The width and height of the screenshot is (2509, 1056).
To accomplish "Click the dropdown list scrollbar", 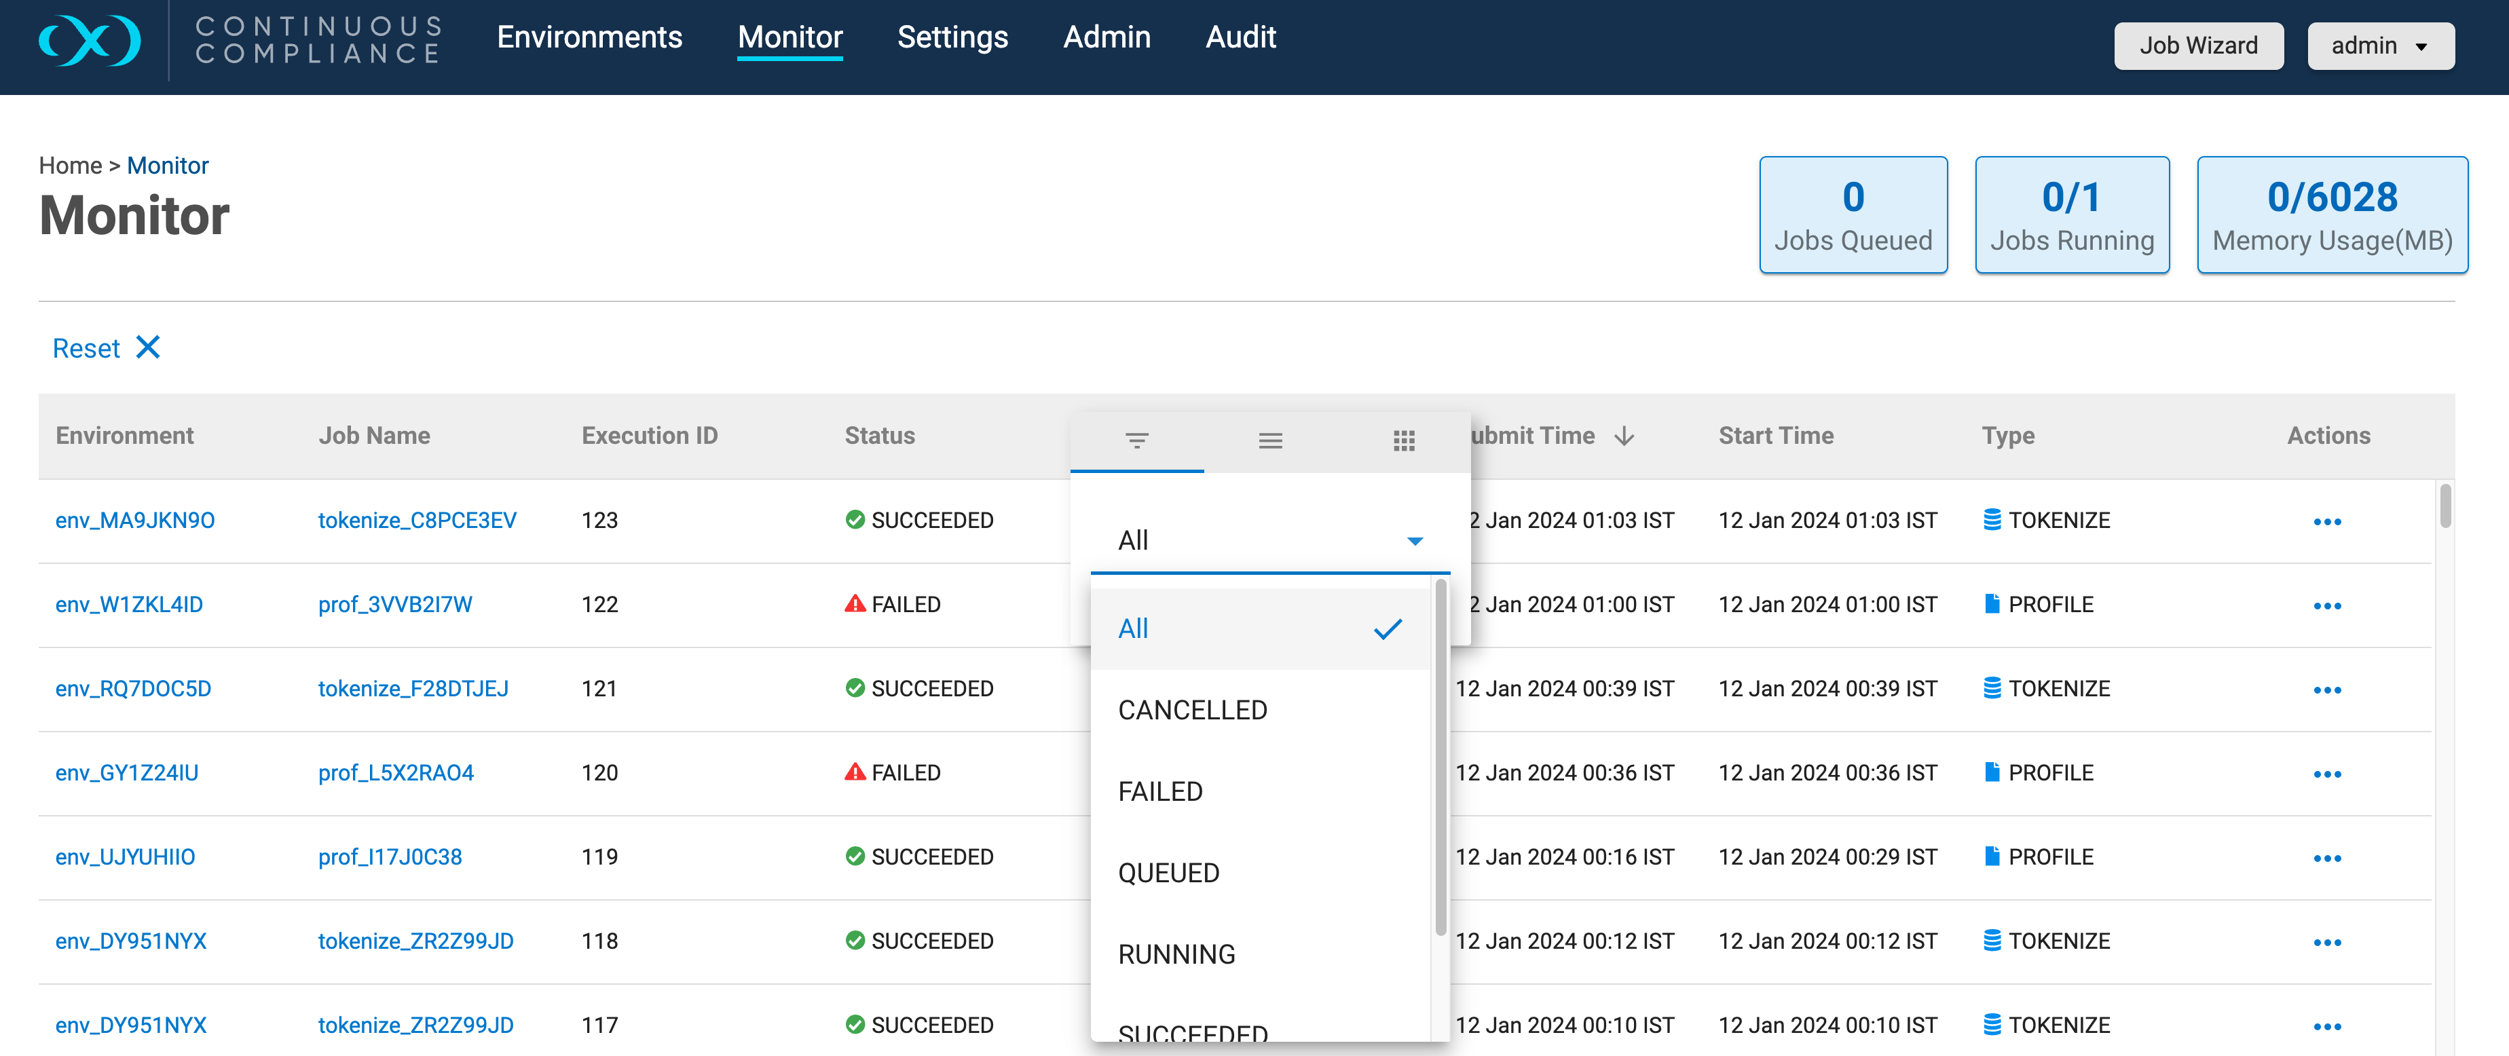I will point(1441,758).
